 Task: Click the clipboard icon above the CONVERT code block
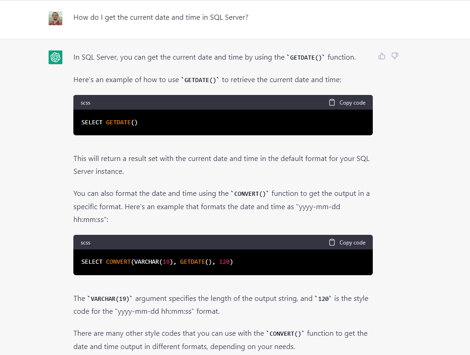(332, 243)
